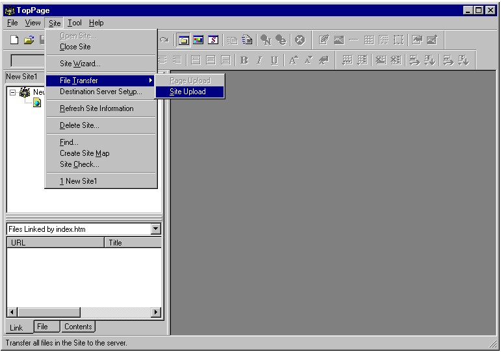Switch to the Link tab
Screen dimensions: 501x352
point(16,328)
